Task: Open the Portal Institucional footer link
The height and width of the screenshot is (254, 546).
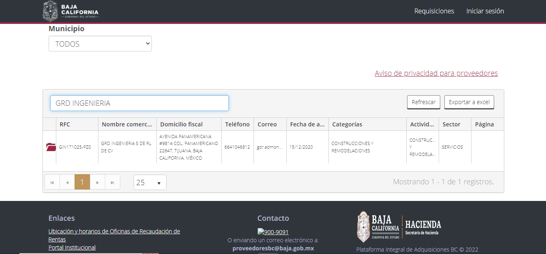Action: pos(72,248)
